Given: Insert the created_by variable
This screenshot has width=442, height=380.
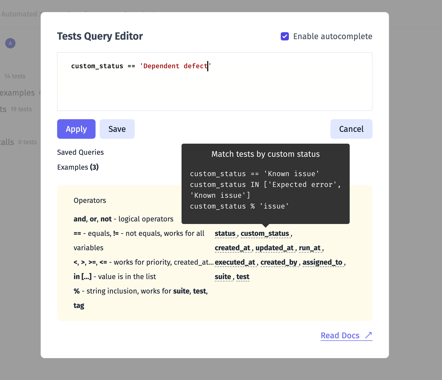Looking at the screenshot, I should tap(279, 262).
